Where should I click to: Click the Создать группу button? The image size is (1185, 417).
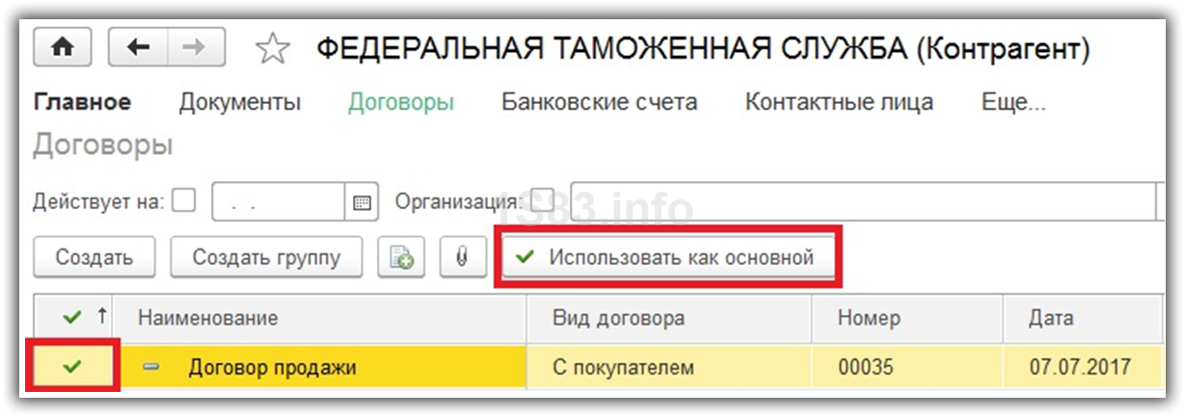point(266,258)
